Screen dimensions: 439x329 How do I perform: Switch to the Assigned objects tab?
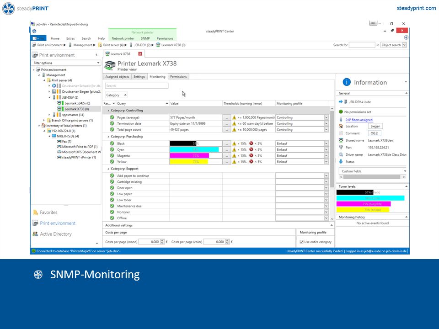click(x=117, y=77)
